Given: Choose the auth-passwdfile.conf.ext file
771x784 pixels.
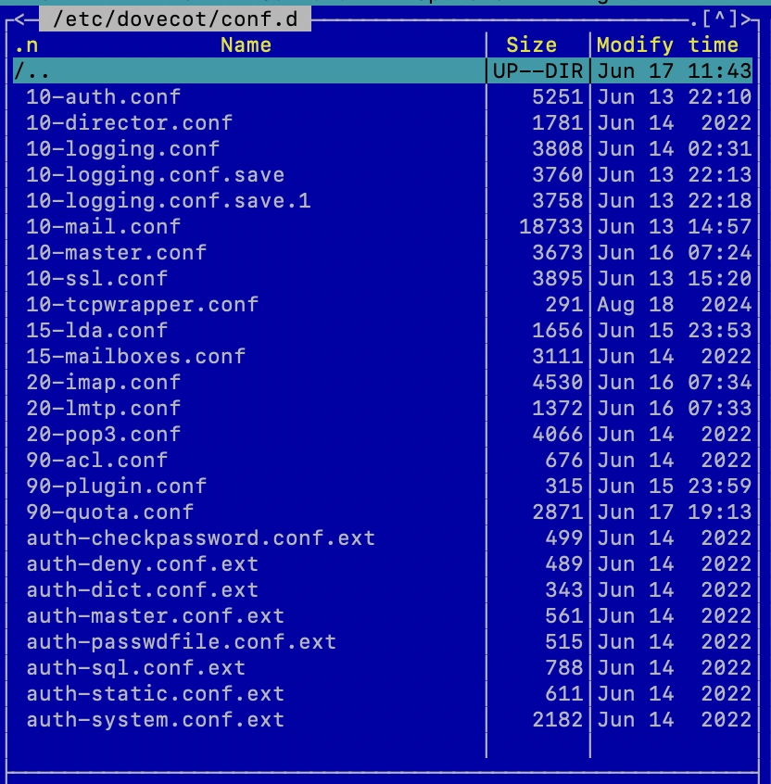Looking at the screenshot, I should pyautogui.click(x=181, y=641).
